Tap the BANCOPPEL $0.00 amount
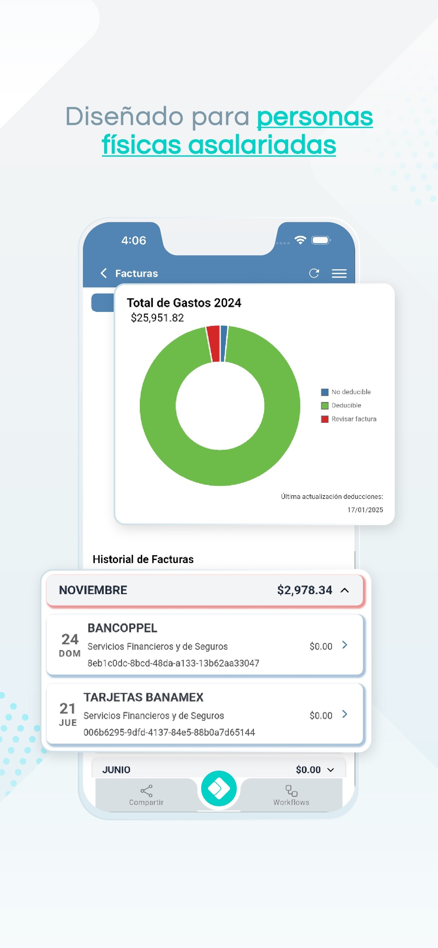 tap(321, 646)
